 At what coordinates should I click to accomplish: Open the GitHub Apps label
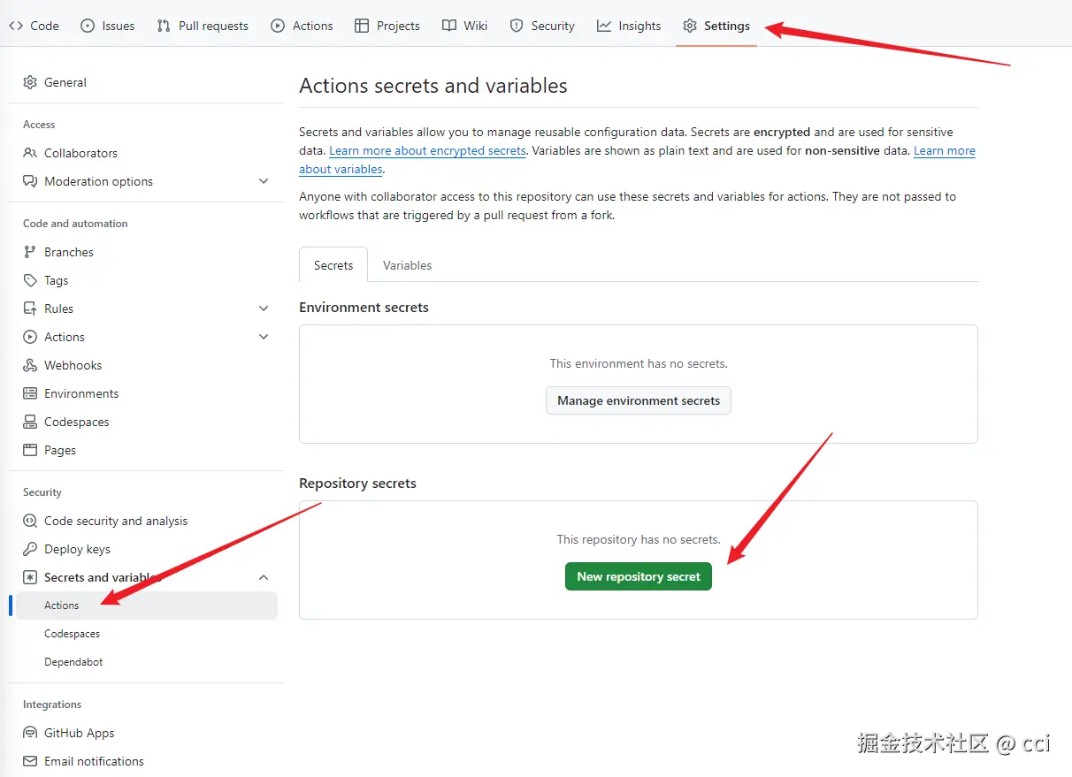point(80,733)
